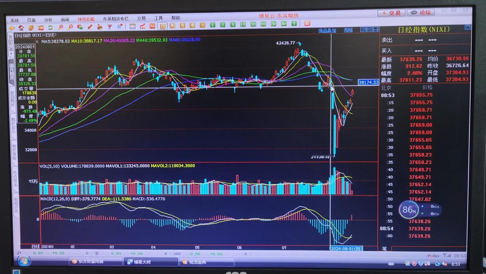Switch to 东方财富终端 taskbar window
The image size is (486, 274).
(96, 262)
